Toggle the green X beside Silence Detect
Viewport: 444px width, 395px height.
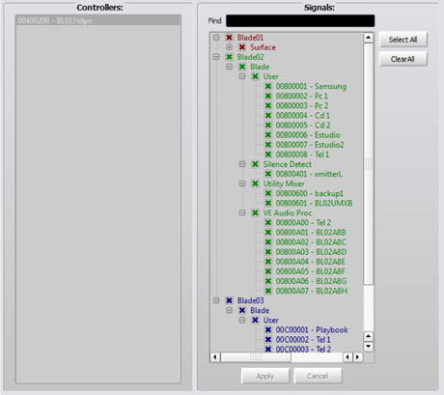tap(255, 164)
